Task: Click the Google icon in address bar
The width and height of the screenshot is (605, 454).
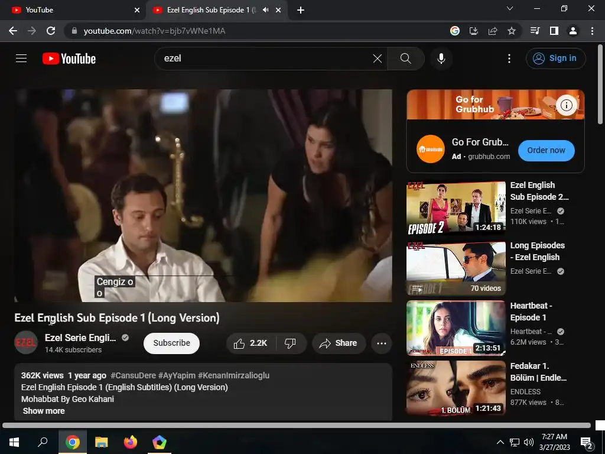Action: [x=454, y=31]
